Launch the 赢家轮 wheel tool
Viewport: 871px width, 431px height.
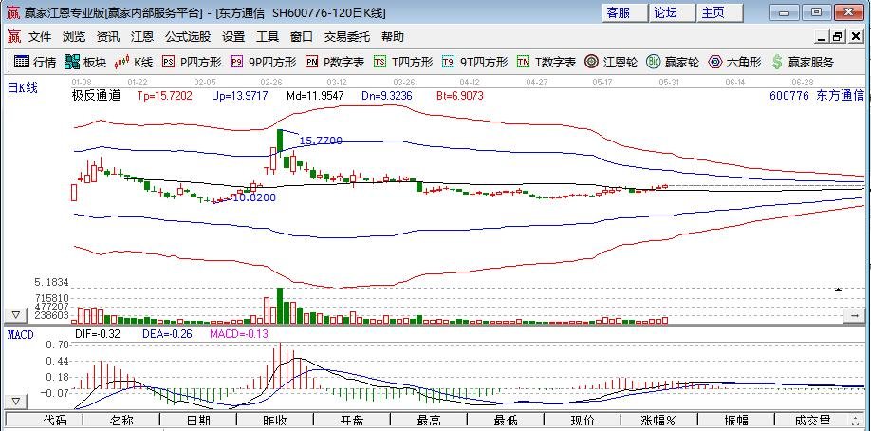(673, 62)
